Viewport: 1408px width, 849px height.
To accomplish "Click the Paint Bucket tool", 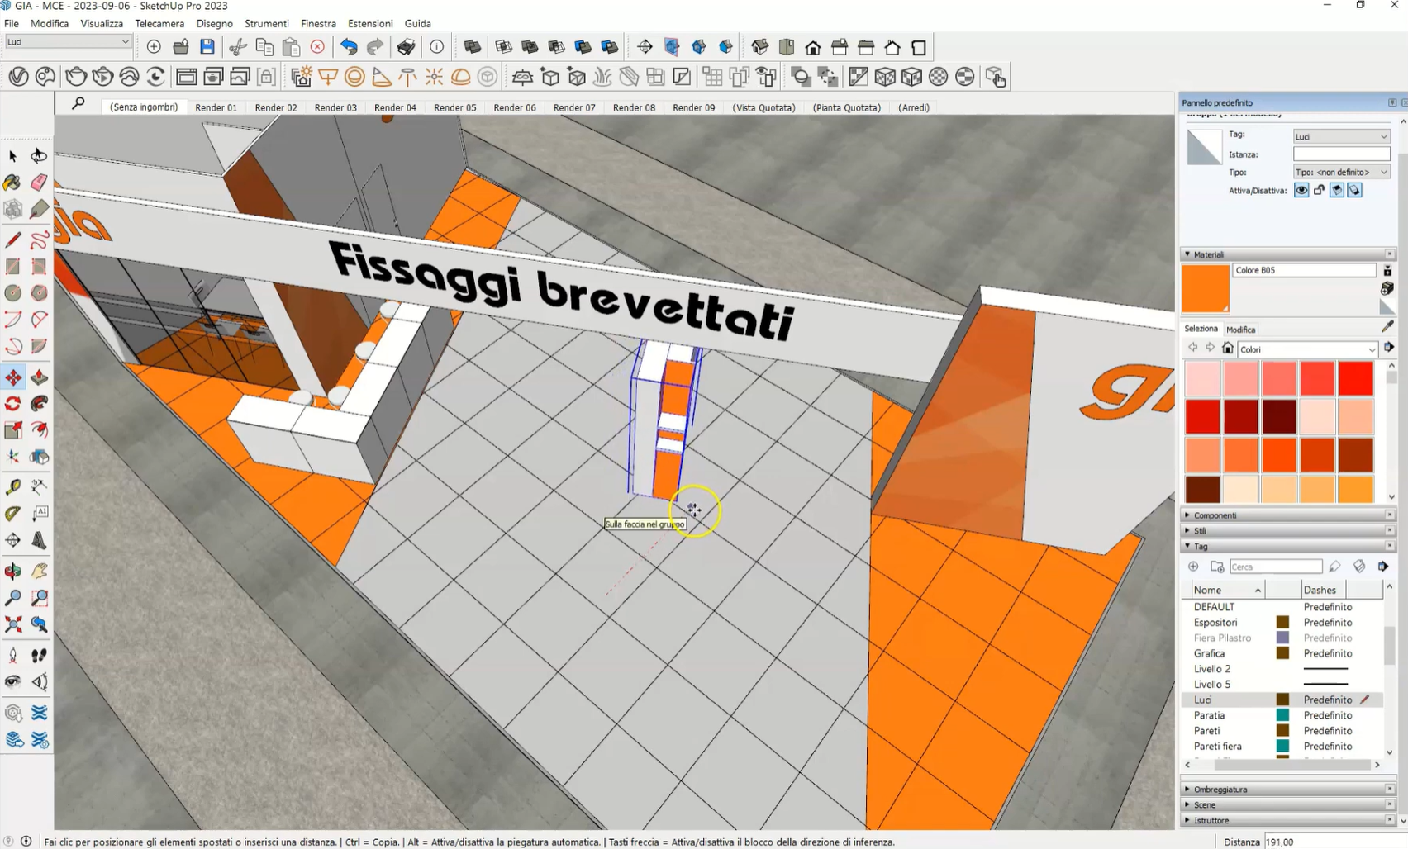I will pyautogui.click(x=12, y=183).
